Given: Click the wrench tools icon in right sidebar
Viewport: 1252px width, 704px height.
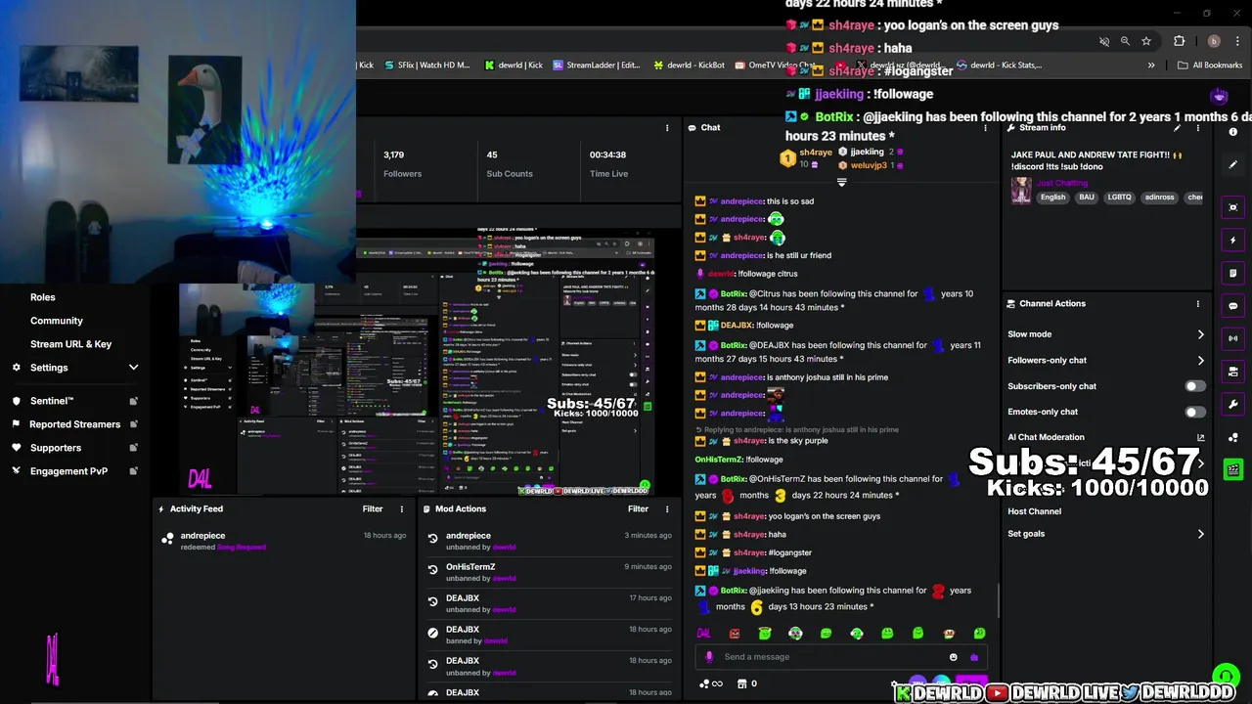Looking at the screenshot, I should point(1232,405).
